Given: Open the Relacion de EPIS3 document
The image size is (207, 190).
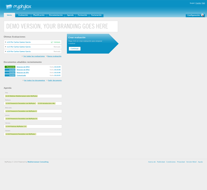Looking at the screenshot, I should tap(23, 67).
